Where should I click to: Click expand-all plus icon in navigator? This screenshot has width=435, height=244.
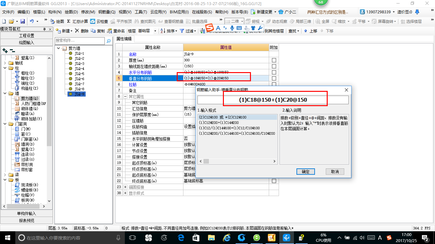click(x=5, y=51)
